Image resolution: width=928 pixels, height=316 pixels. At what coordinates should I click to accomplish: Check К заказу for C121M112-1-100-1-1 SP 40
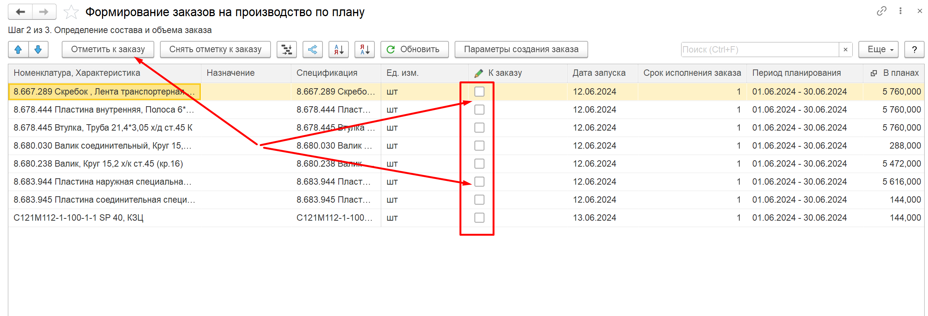tap(479, 218)
